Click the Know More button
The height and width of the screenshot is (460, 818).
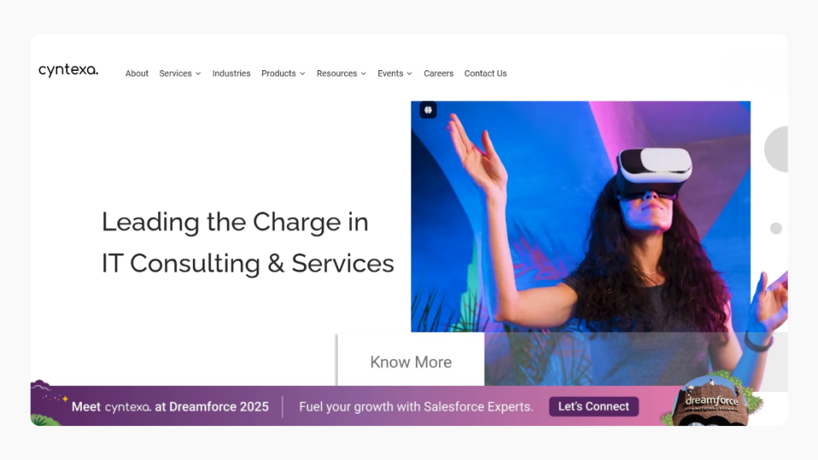pos(411,361)
